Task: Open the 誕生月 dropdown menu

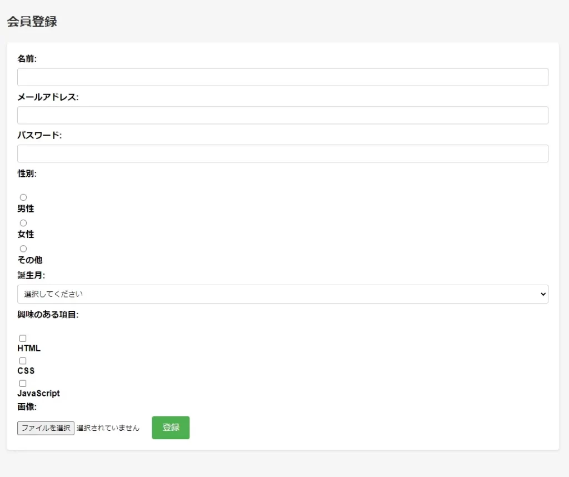Action: pos(282,294)
